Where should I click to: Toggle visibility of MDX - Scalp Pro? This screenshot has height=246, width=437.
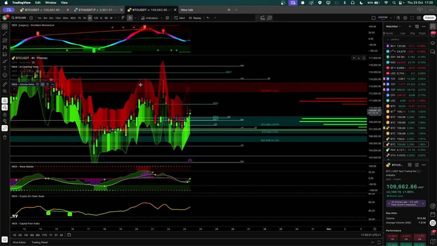(33, 63)
